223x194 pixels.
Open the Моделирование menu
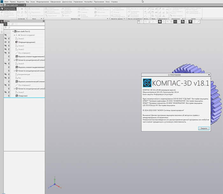[x=42, y=2]
